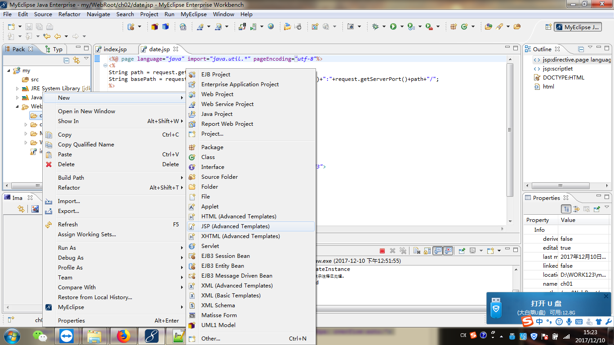Collapse the my project tree node
614x345 pixels.
click(9, 71)
